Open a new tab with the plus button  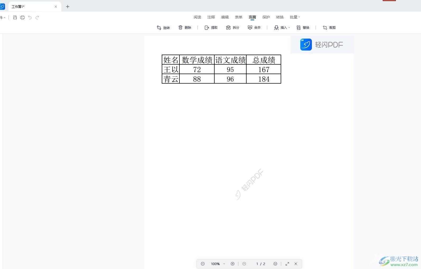[x=68, y=7]
